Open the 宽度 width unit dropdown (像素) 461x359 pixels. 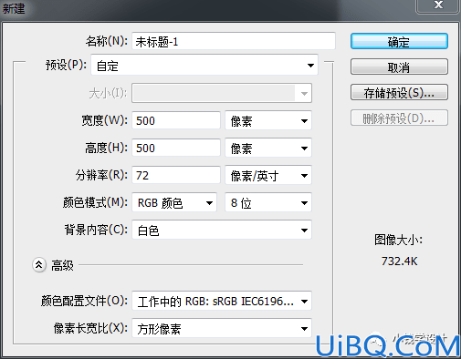click(268, 120)
